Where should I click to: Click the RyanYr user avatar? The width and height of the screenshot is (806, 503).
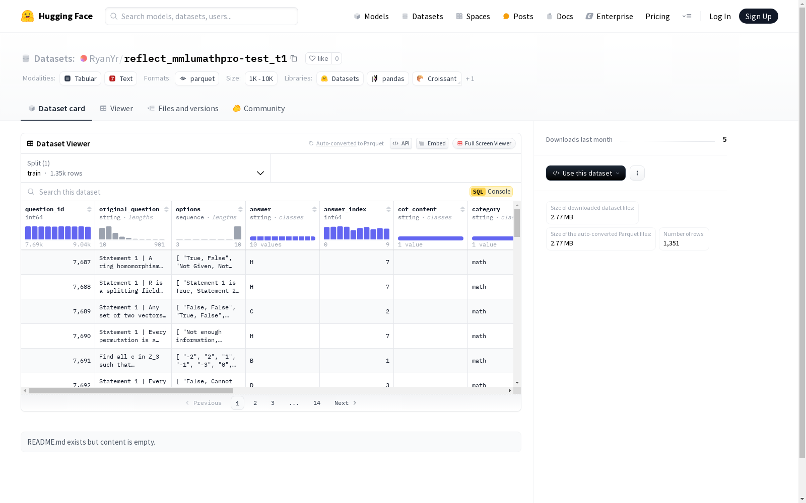pos(84,58)
